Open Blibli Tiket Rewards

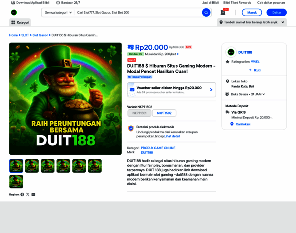click(x=237, y=3)
